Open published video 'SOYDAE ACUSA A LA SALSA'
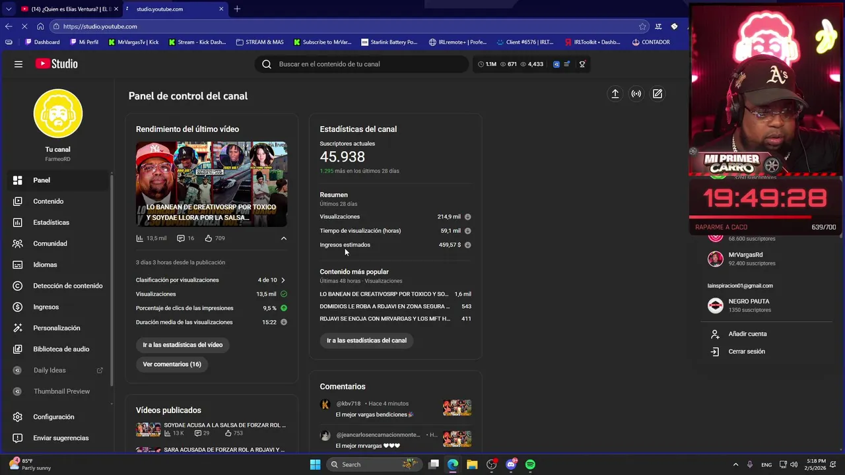 pyautogui.click(x=224, y=425)
